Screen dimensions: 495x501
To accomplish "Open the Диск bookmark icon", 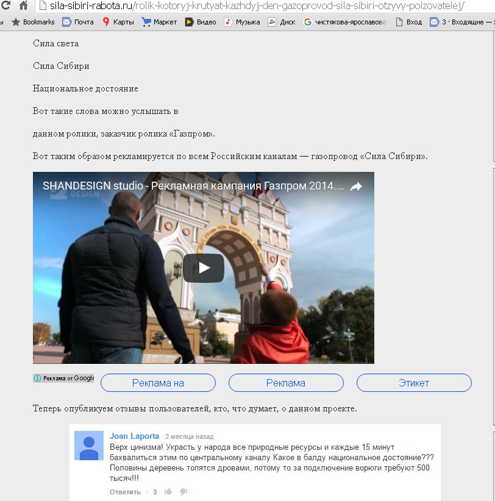I will tap(272, 22).
